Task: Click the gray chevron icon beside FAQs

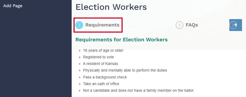Action: [x=179, y=25]
